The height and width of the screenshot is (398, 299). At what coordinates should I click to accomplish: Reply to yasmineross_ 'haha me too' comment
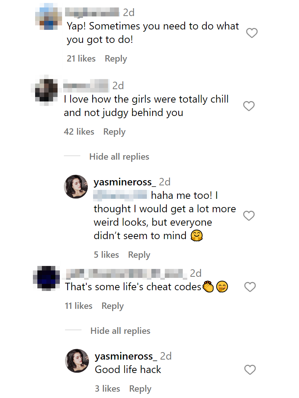(139, 255)
